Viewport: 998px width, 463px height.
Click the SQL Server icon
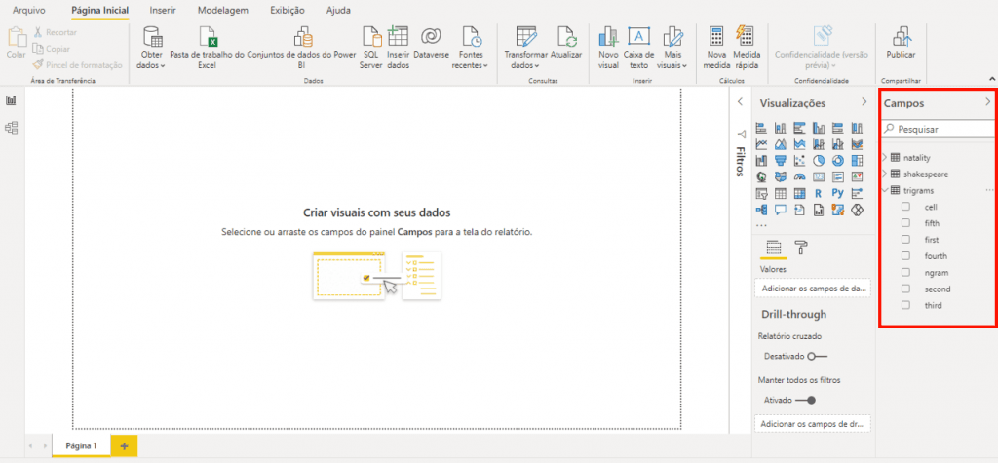click(x=370, y=37)
